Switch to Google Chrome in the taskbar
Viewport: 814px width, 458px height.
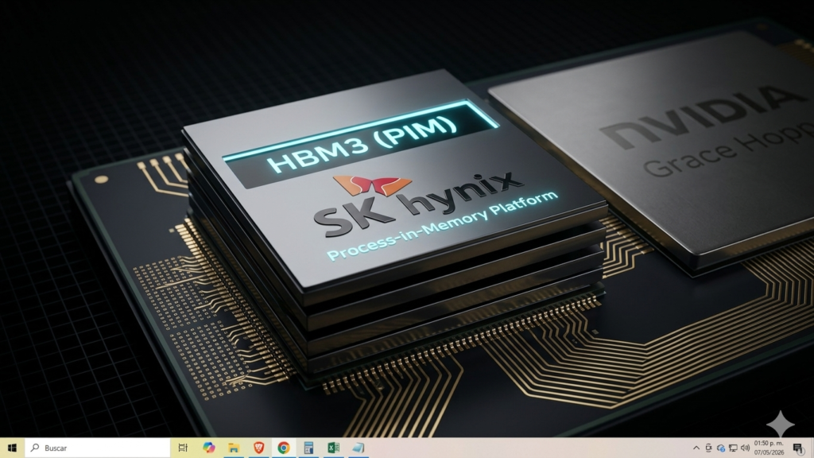(284, 448)
